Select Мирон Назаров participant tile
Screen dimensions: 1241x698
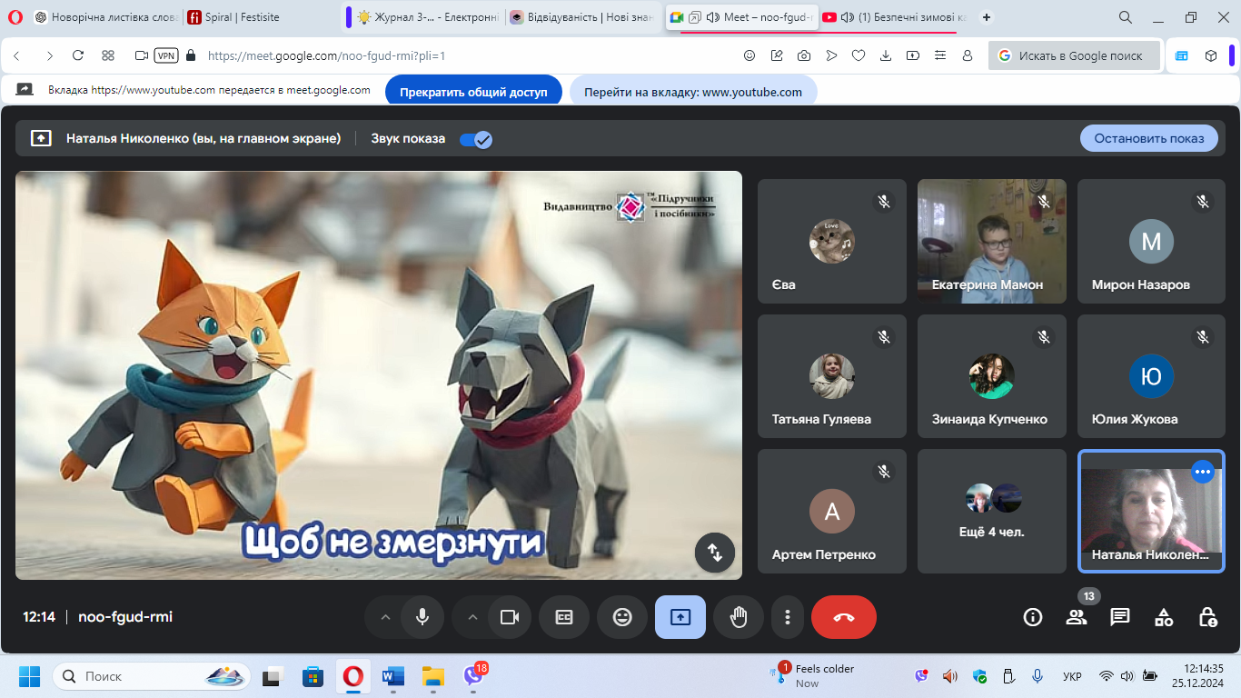[1152, 241]
